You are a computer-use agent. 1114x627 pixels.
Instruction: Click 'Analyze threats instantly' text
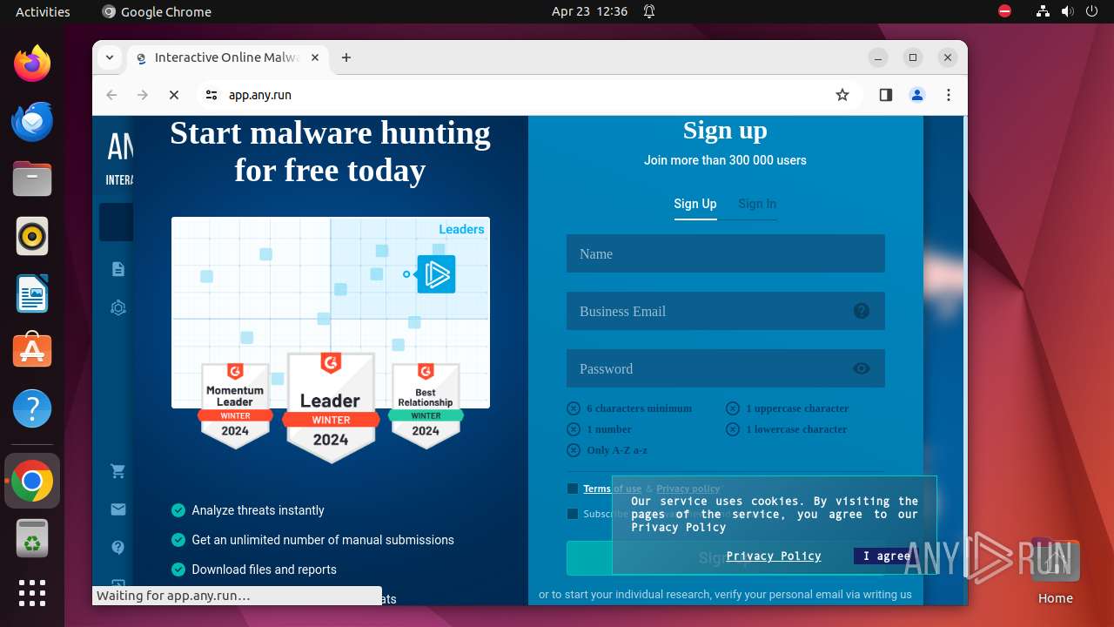pyautogui.click(x=258, y=510)
